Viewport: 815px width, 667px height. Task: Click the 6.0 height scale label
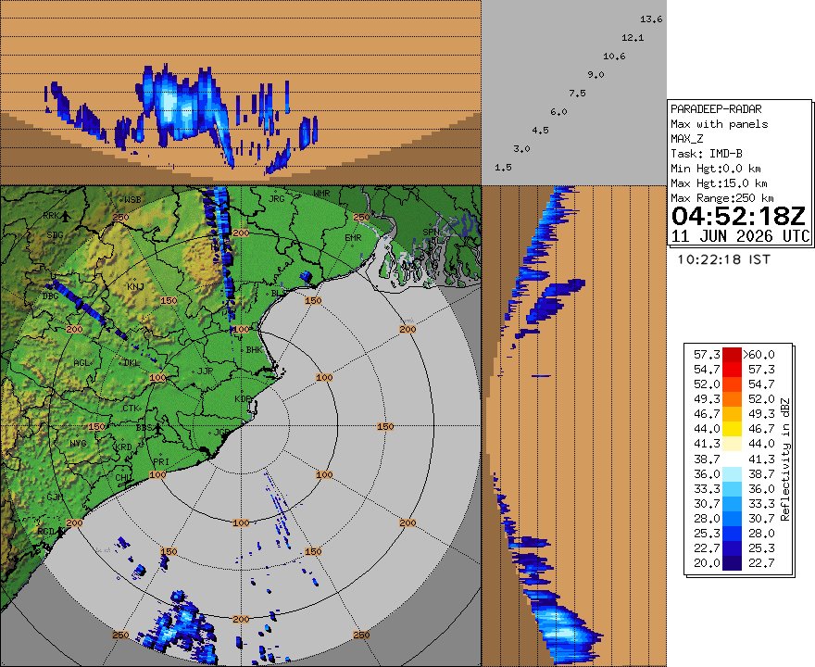pyautogui.click(x=558, y=112)
